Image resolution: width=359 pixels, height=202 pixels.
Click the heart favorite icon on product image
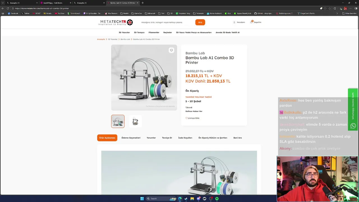171,50
